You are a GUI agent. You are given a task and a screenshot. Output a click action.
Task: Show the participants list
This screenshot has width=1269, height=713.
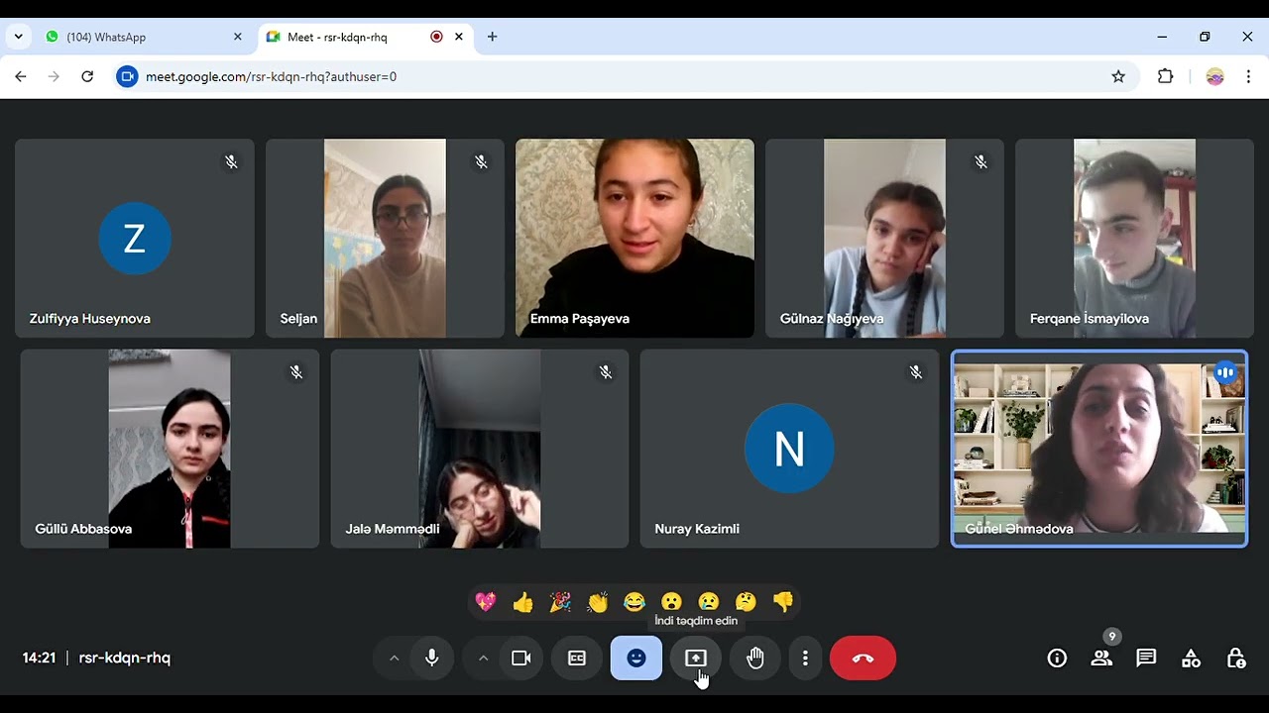pyautogui.click(x=1101, y=658)
